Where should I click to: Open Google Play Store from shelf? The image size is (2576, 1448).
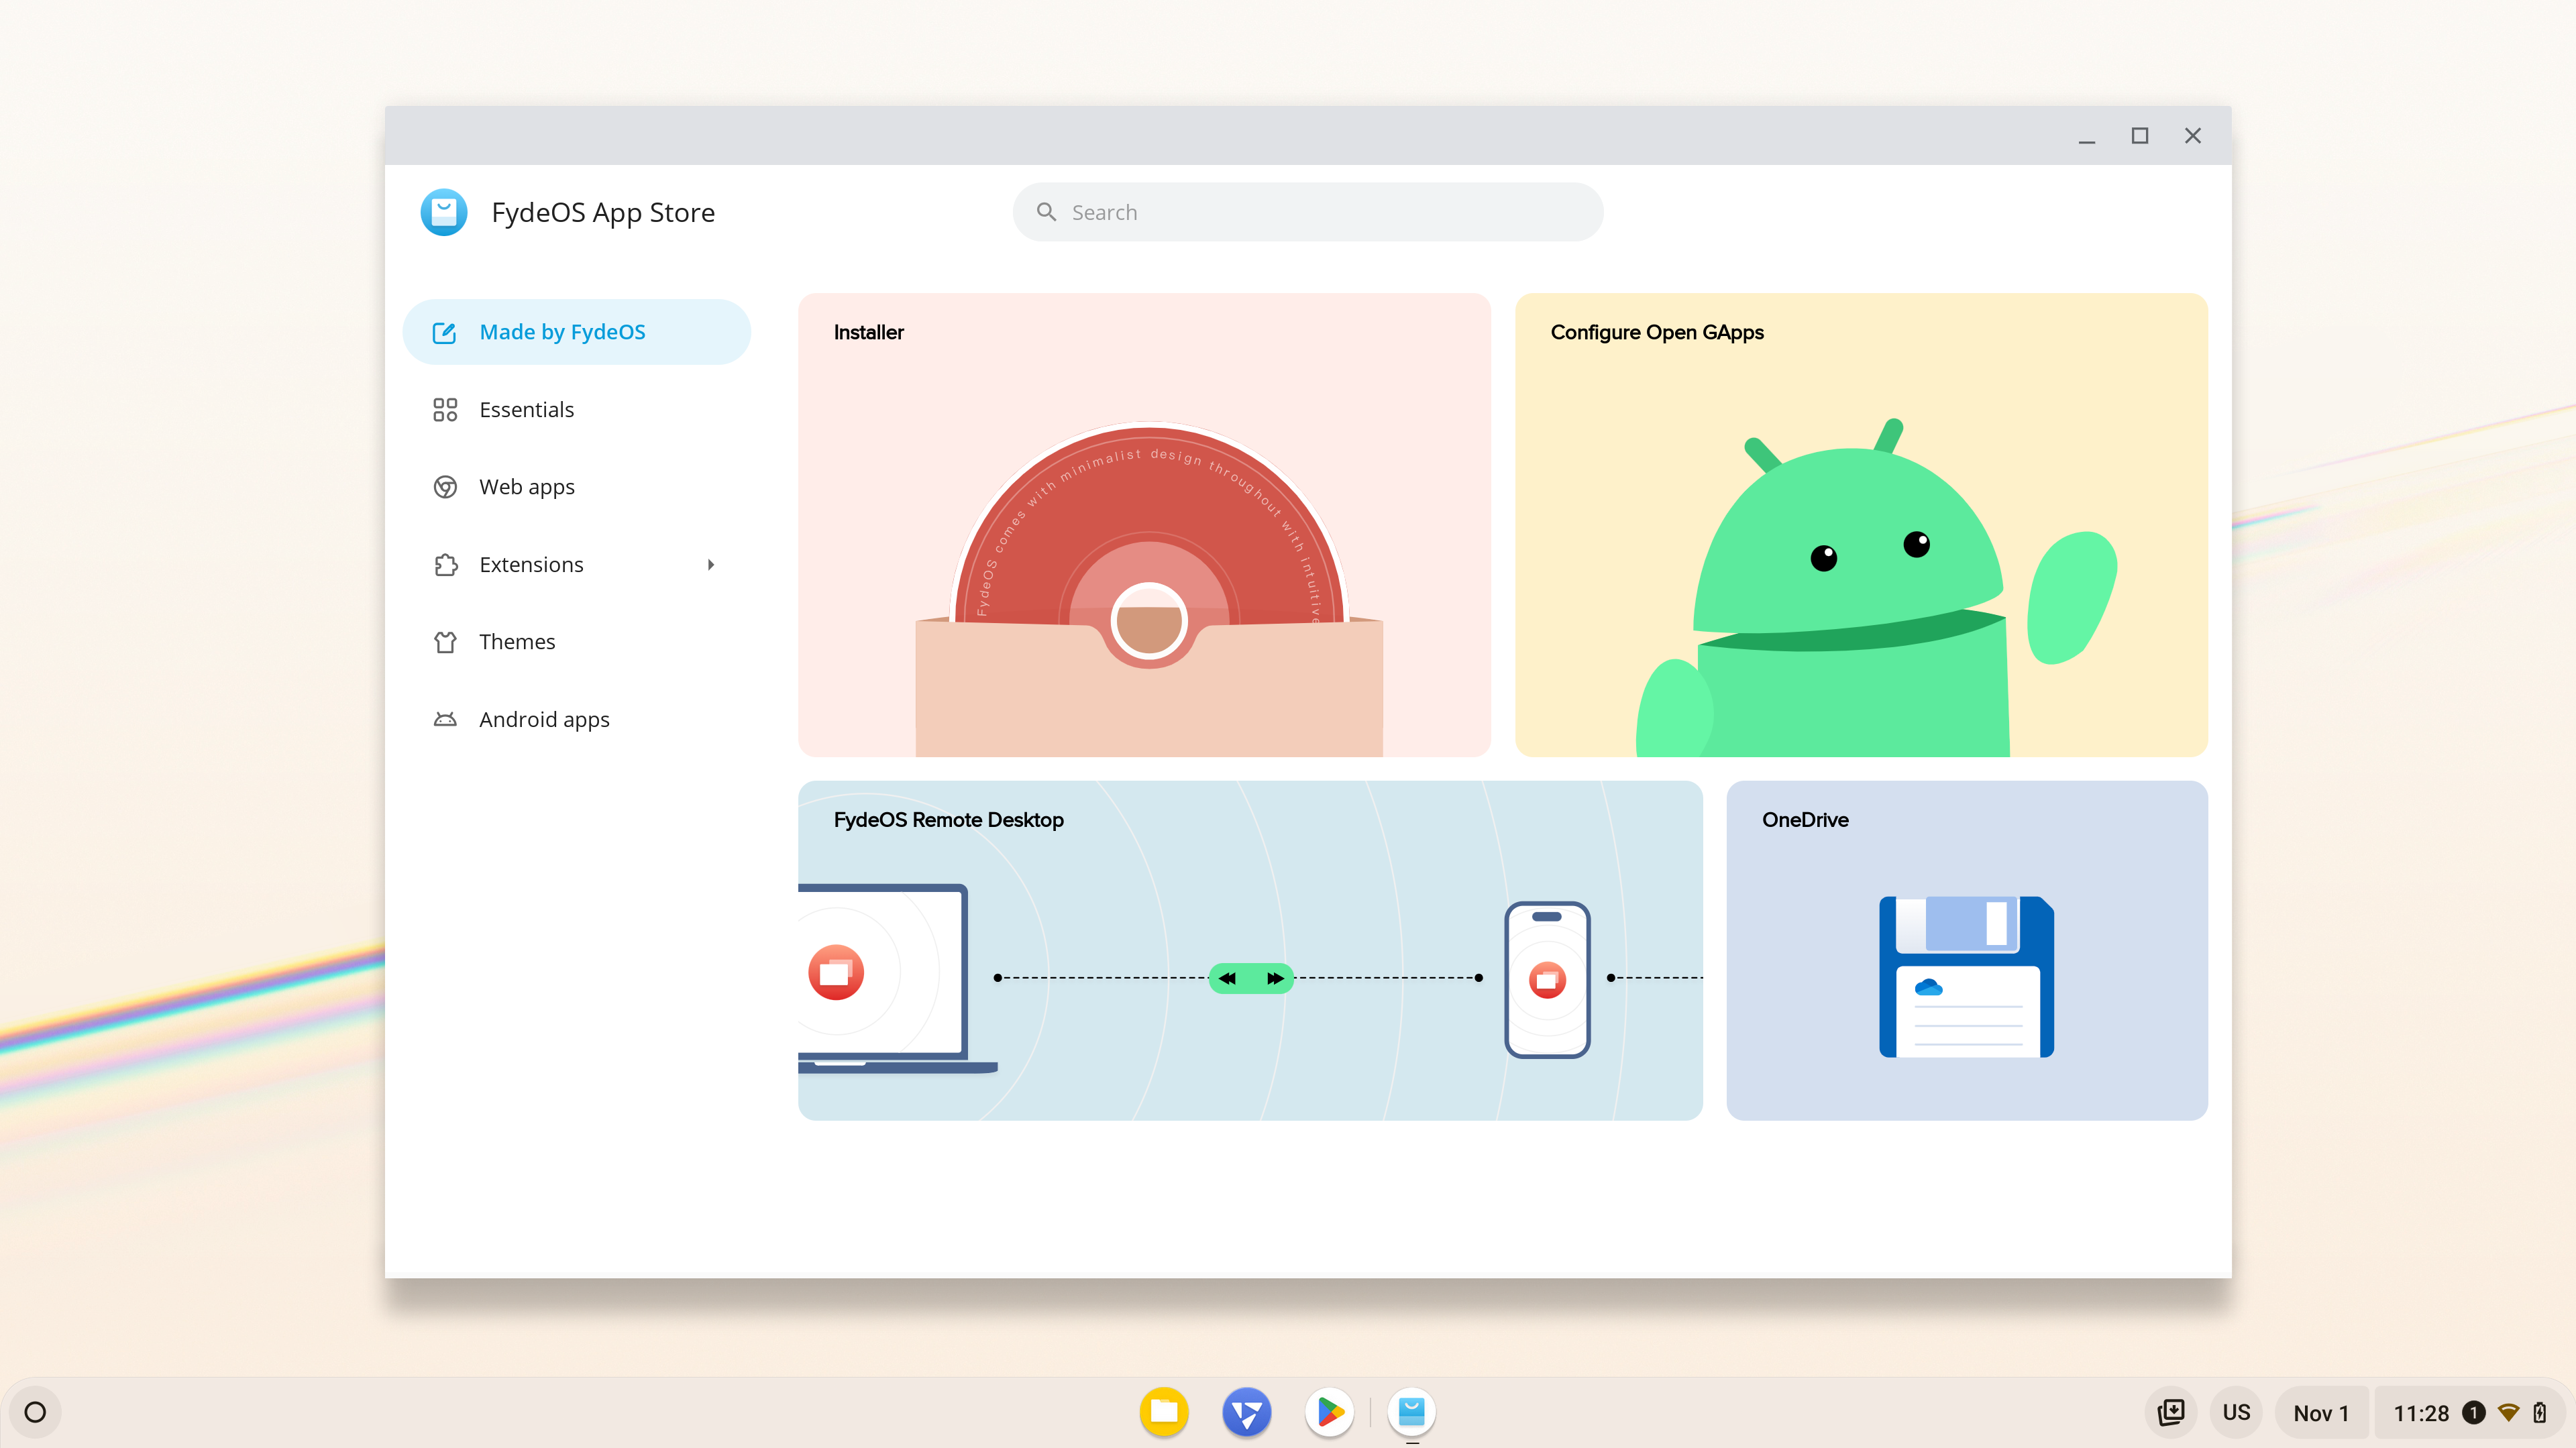point(1330,1412)
